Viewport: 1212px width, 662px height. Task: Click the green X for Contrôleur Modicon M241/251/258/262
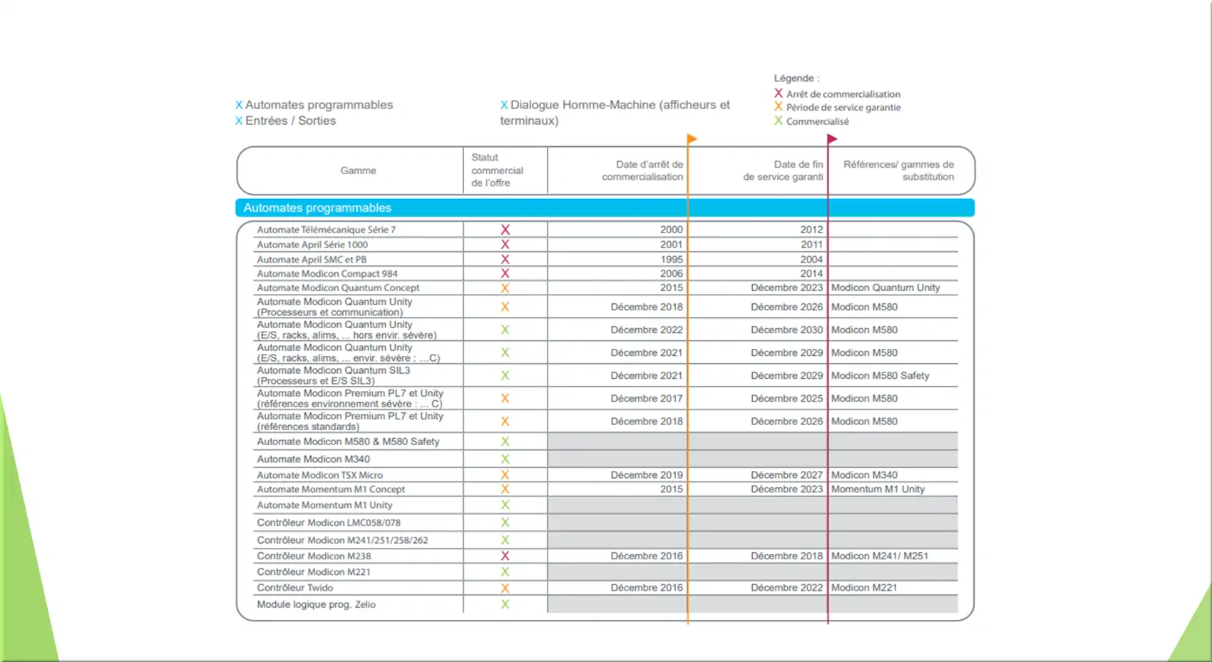click(x=505, y=540)
